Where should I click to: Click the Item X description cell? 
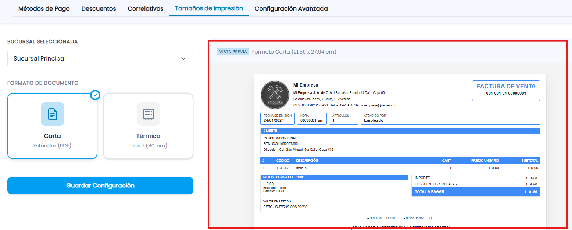[x=301, y=168]
